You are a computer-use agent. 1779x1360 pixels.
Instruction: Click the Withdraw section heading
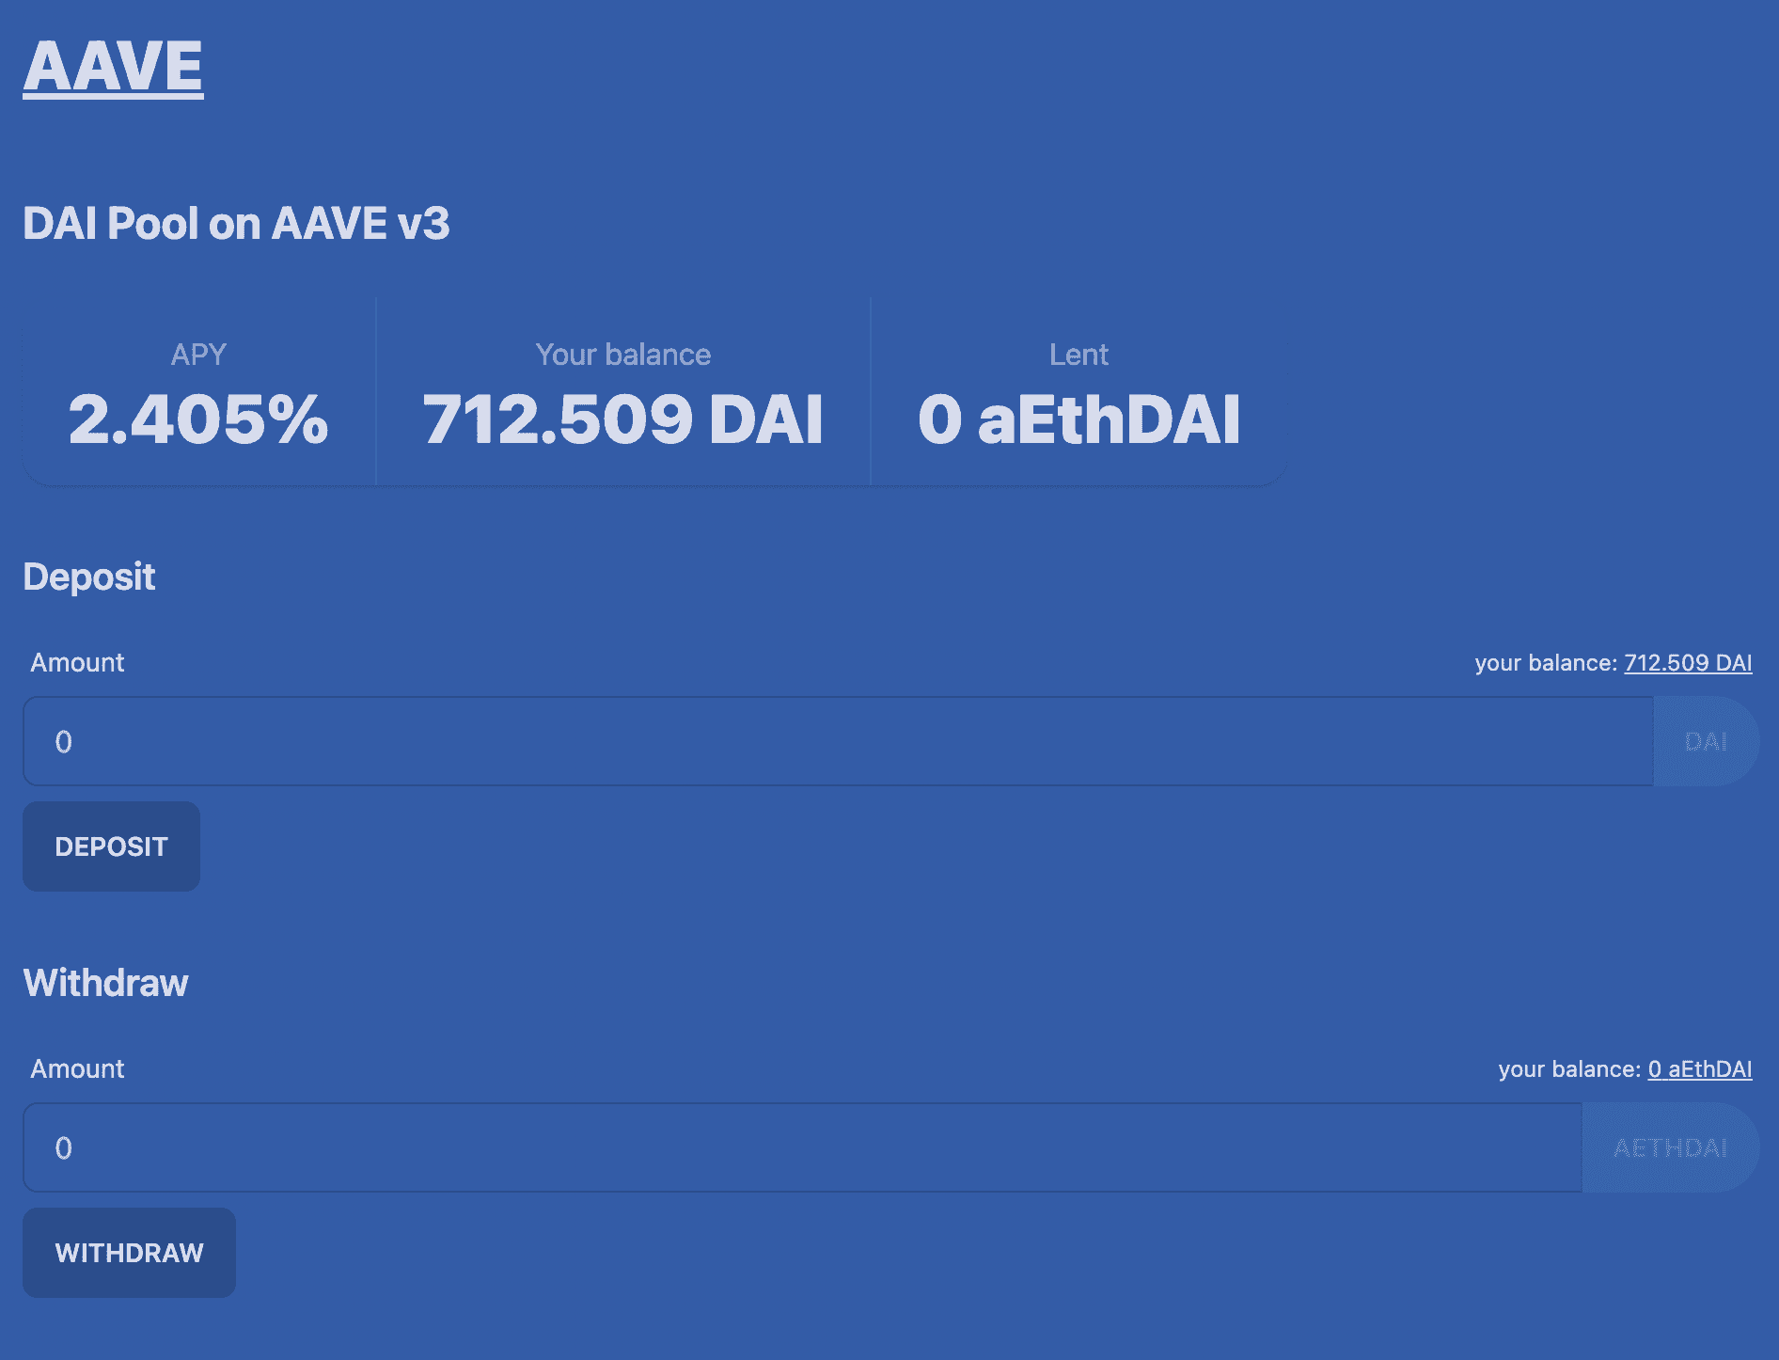[105, 983]
